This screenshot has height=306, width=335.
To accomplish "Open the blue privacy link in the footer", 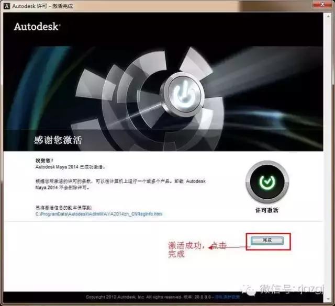I will coord(227,297).
